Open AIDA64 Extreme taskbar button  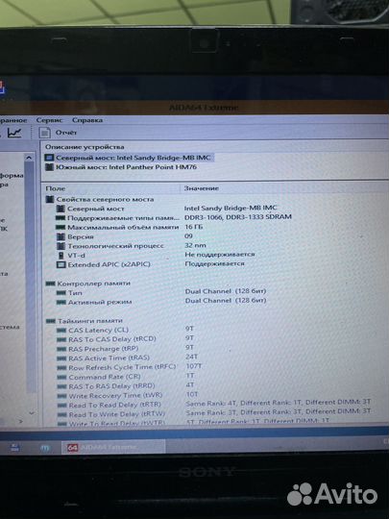[x=113, y=447]
